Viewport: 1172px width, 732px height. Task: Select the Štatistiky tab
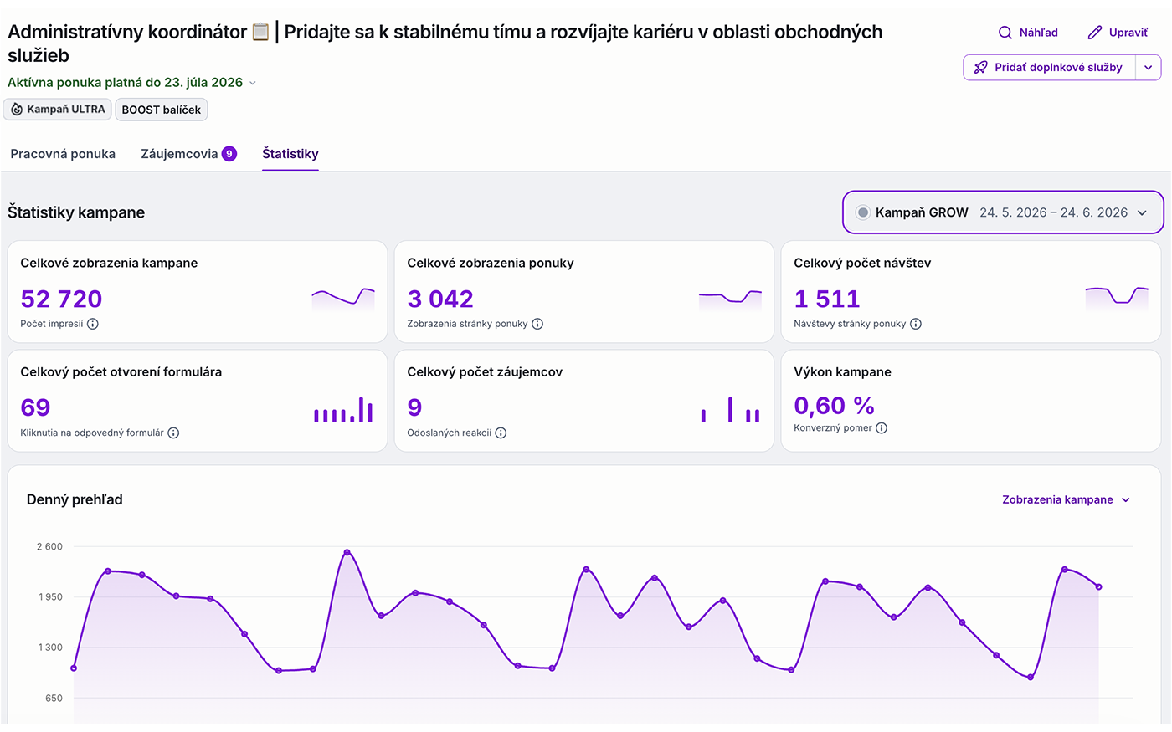[x=290, y=154]
